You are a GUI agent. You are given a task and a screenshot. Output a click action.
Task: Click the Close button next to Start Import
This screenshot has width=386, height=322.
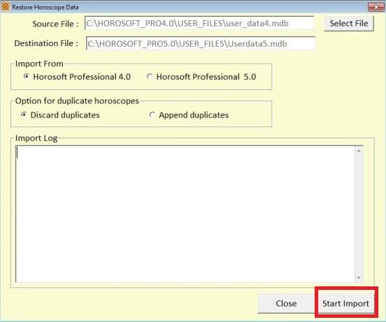(x=286, y=303)
